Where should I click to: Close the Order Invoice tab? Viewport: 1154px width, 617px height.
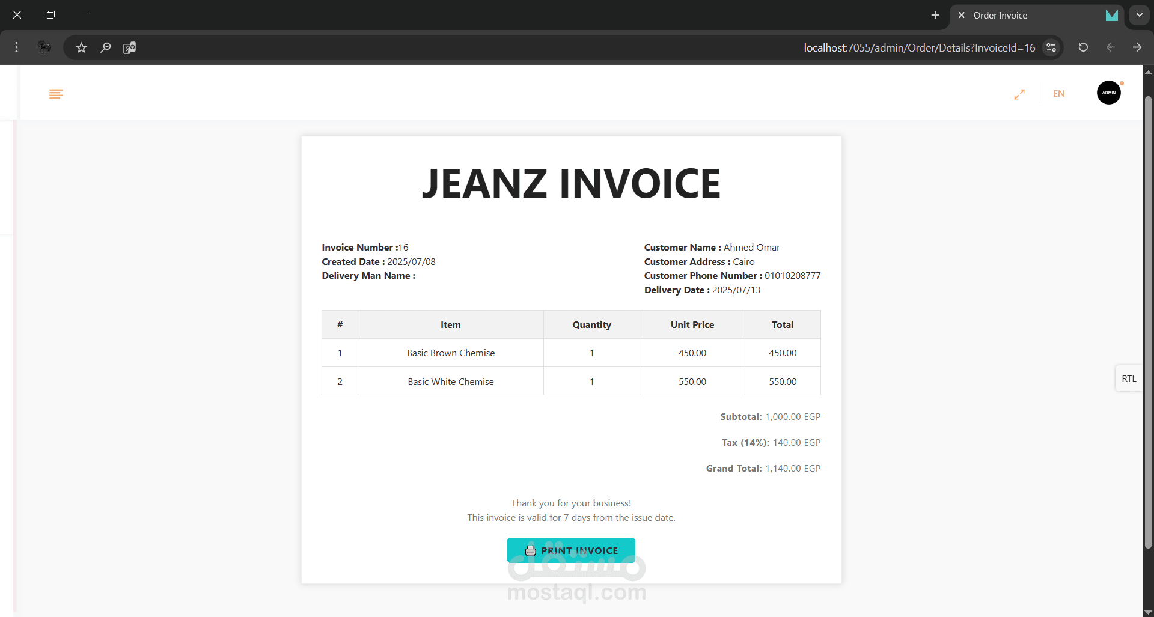click(962, 16)
